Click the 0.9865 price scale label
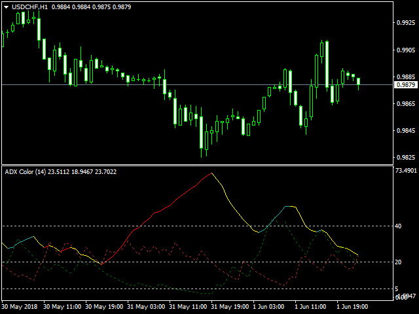 pyautogui.click(x=407, y=103)
